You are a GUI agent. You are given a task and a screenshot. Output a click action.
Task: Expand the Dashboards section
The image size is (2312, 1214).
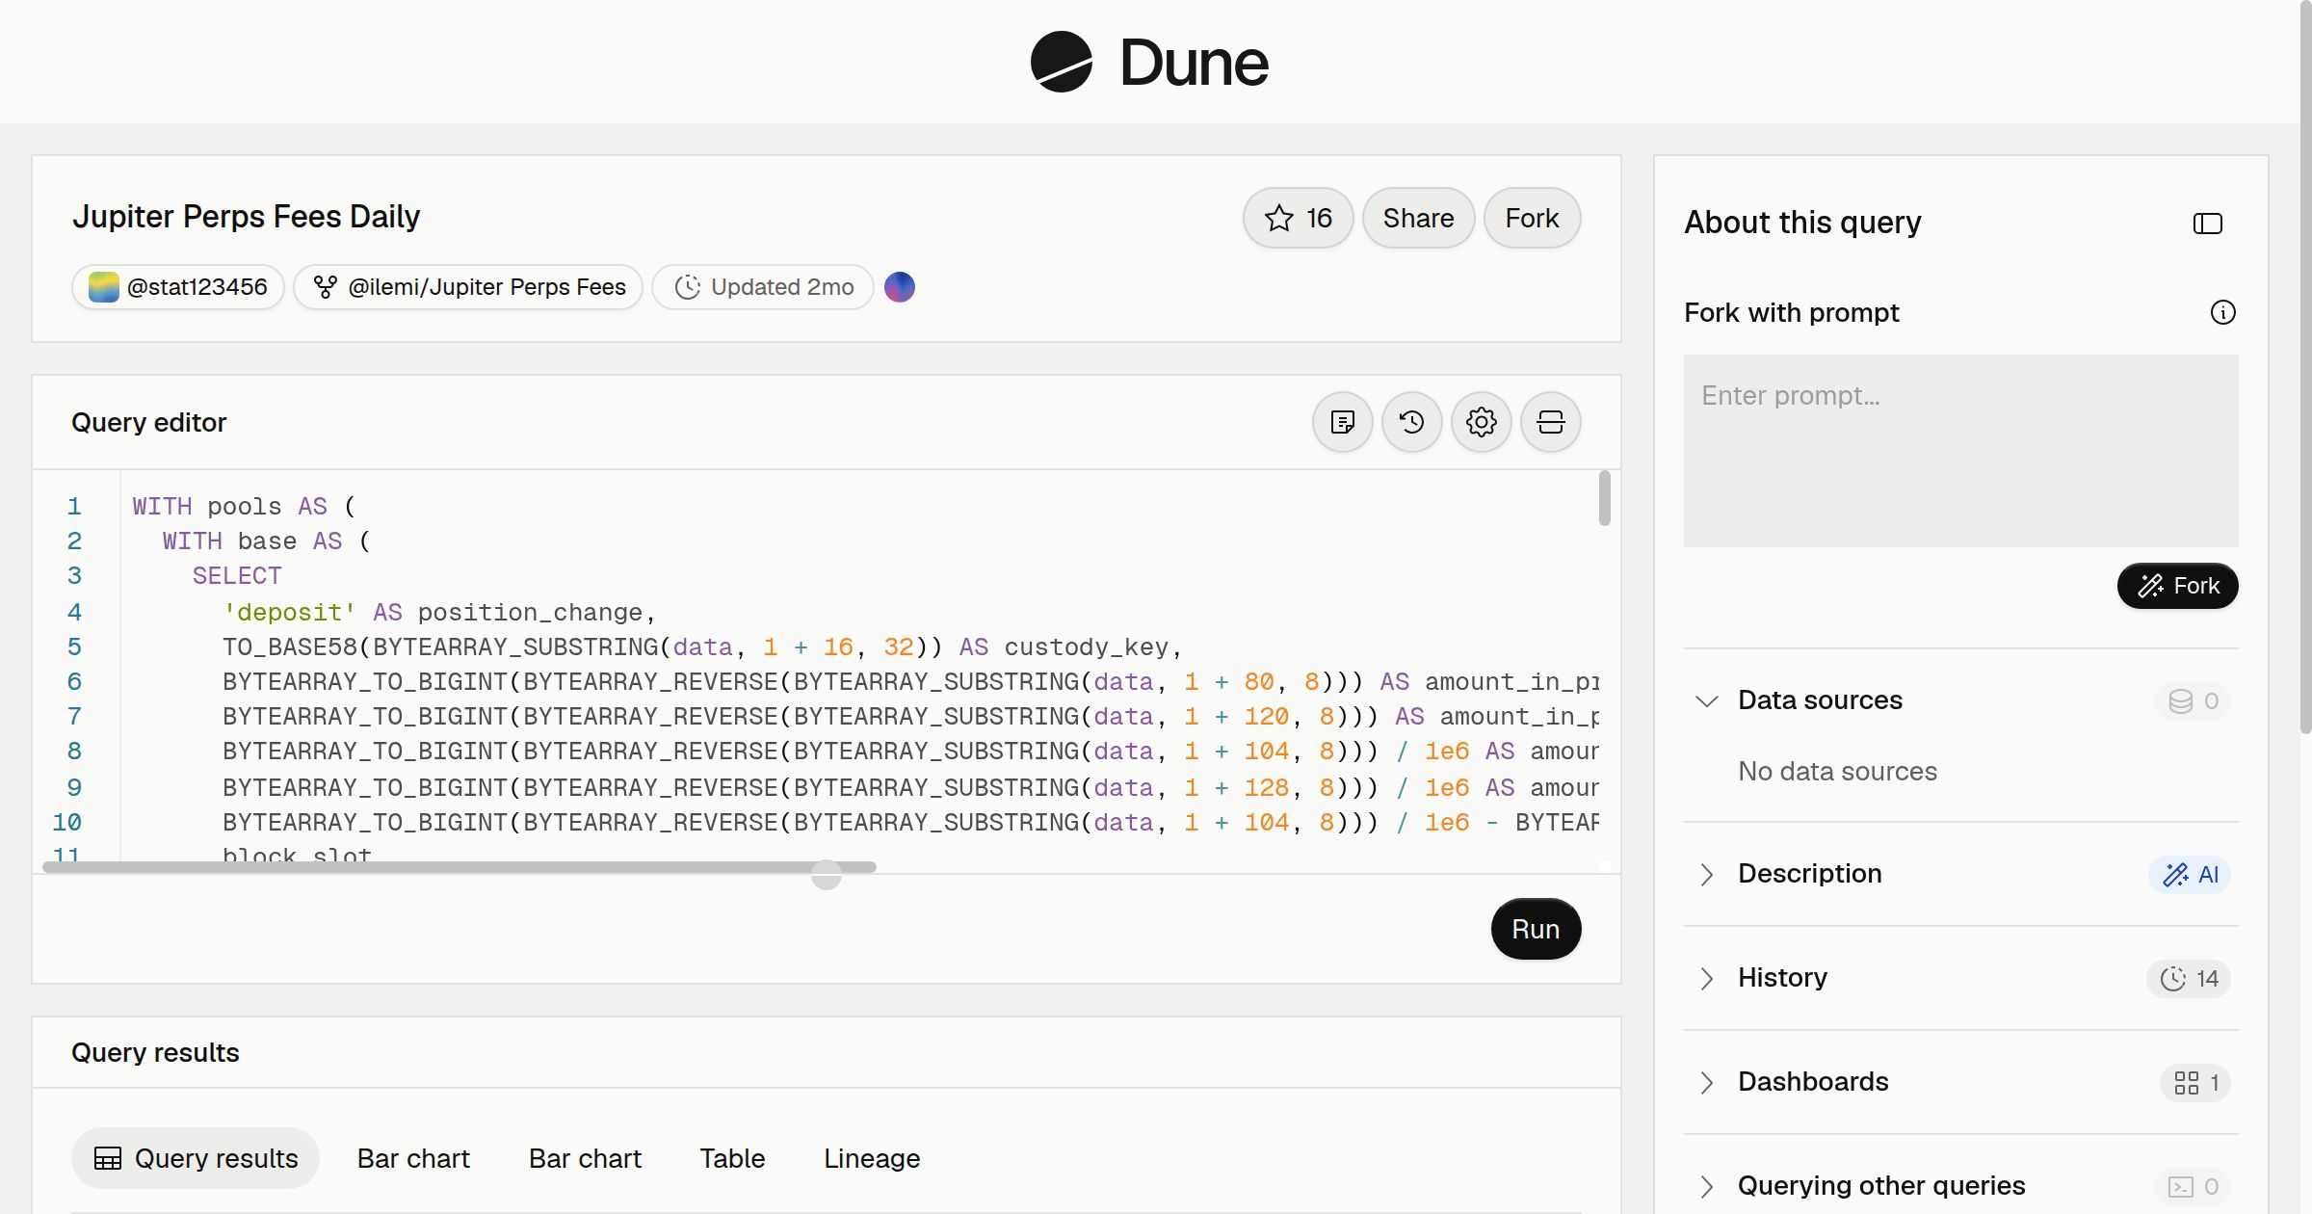coord(1706,1082)
